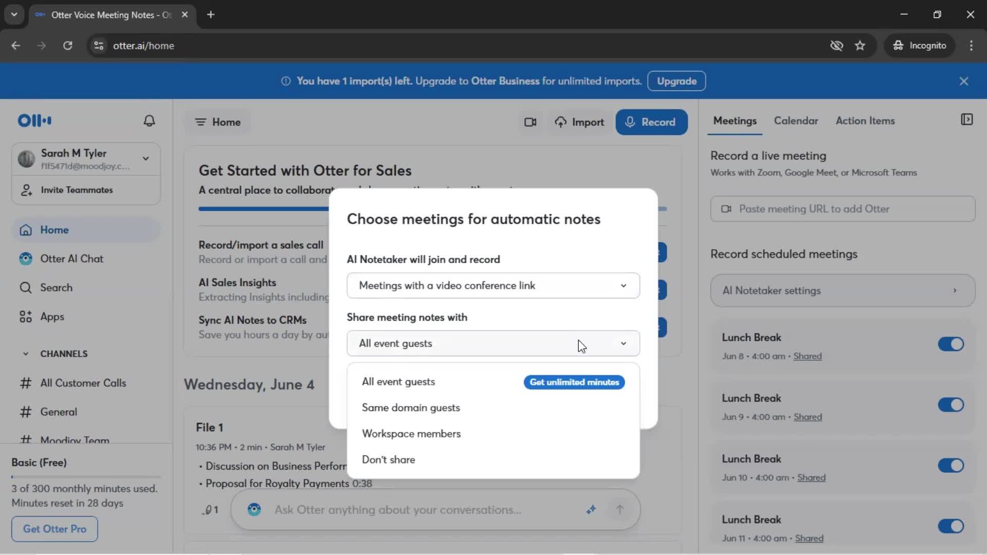Close the Otter Voice Meeting Notes tab
Screen dimensions: 987x555
[x=185, y=15]
